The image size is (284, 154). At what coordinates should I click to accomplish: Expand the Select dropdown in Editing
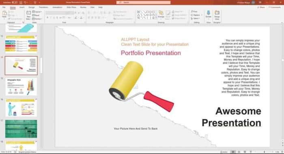tap(196, 19)
